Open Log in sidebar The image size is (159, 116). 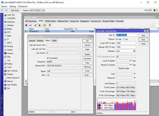(8, 60)
